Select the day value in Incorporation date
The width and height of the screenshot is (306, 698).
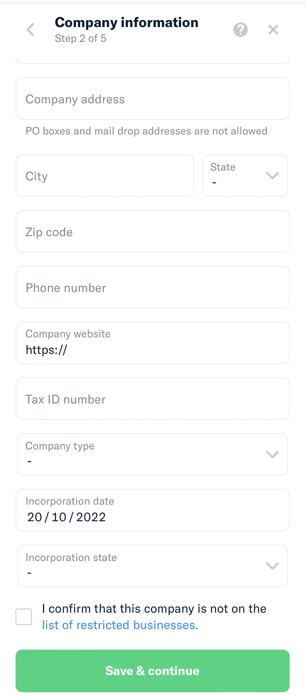[34, 517]
